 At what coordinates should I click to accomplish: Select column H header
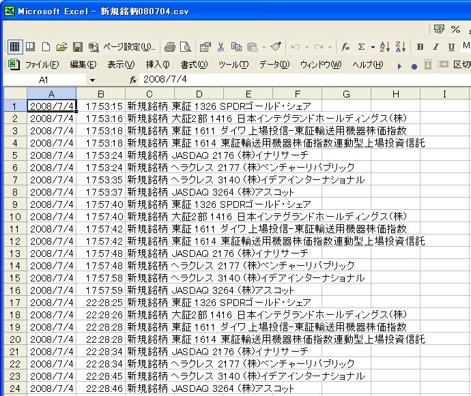(x=396, y=94)
